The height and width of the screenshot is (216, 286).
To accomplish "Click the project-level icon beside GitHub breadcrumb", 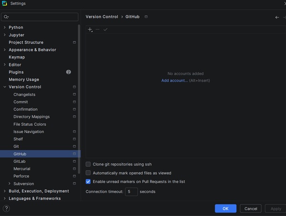I will click(x=146, y=17).
